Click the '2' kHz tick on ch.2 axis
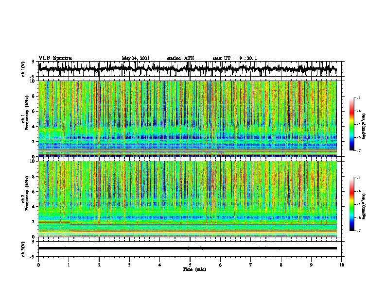The image size is (385, 297). (x=34, y=222)
